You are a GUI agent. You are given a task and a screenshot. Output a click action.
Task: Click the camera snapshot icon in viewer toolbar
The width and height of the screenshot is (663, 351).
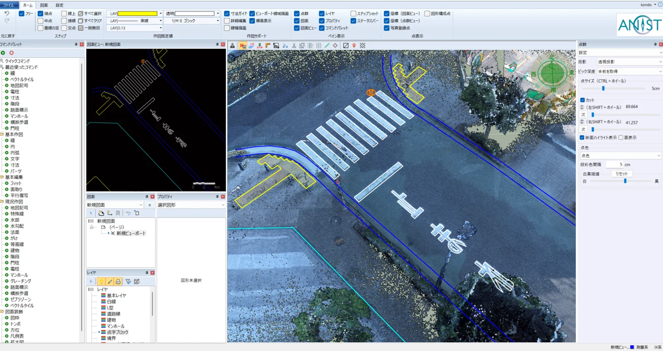tap(276, 46)
